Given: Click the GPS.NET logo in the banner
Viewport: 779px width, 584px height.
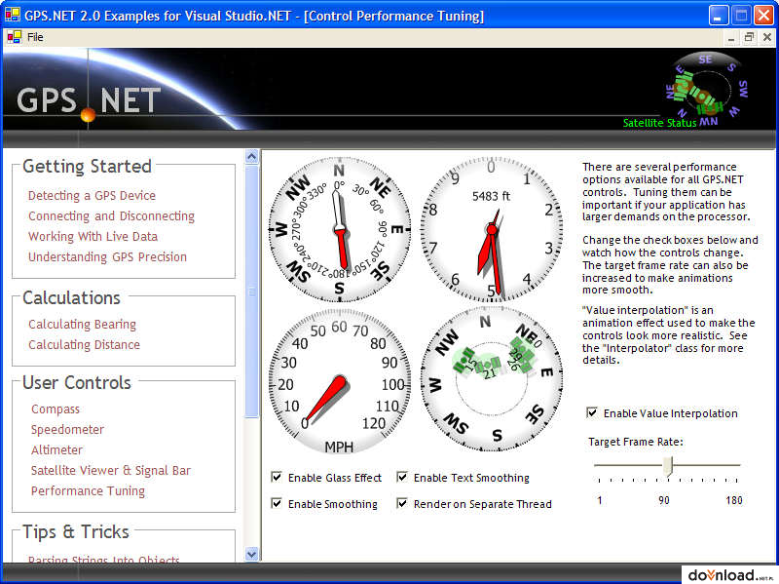Looking at the screenshot, I should 90,101.
